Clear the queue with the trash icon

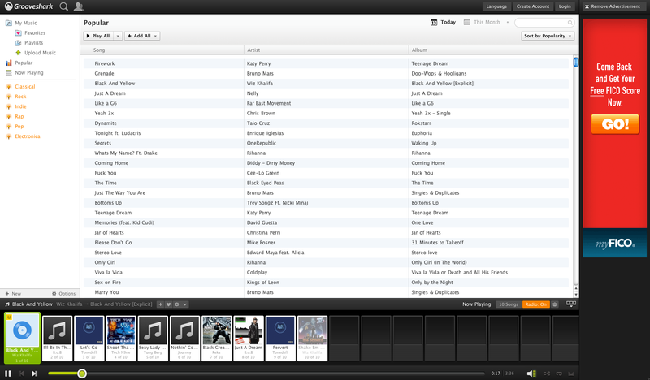point(555,304)
